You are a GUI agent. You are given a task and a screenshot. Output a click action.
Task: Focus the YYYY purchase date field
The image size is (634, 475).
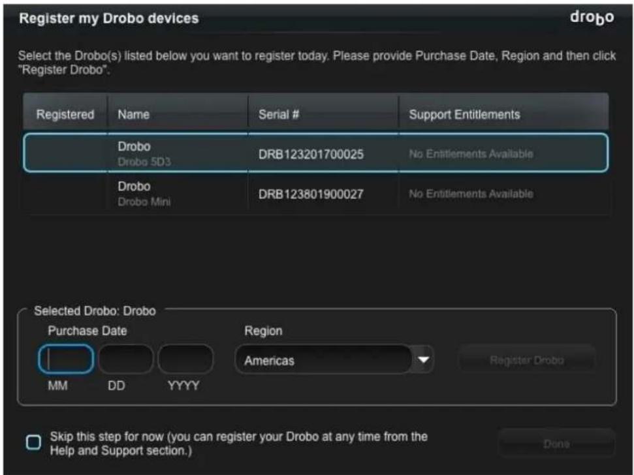click(185, 359)
